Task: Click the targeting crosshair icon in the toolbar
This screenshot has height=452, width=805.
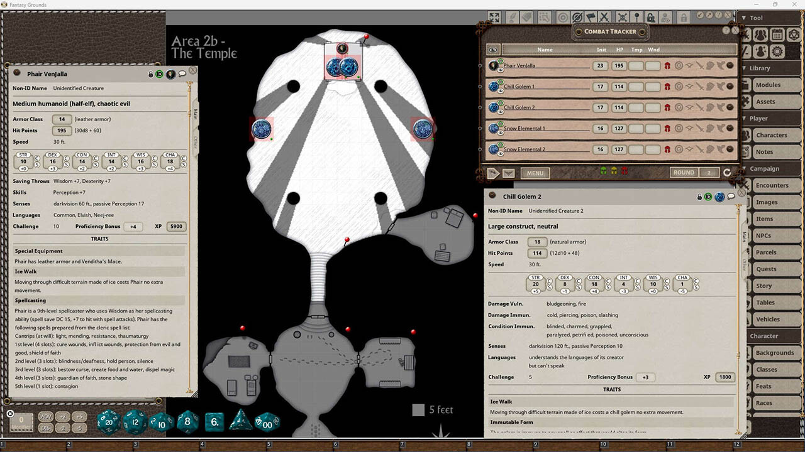Action: (563, 17)
